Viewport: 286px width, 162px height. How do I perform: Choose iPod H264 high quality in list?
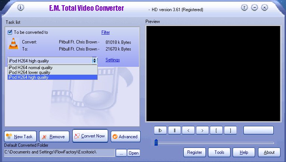tap(53, 77)
